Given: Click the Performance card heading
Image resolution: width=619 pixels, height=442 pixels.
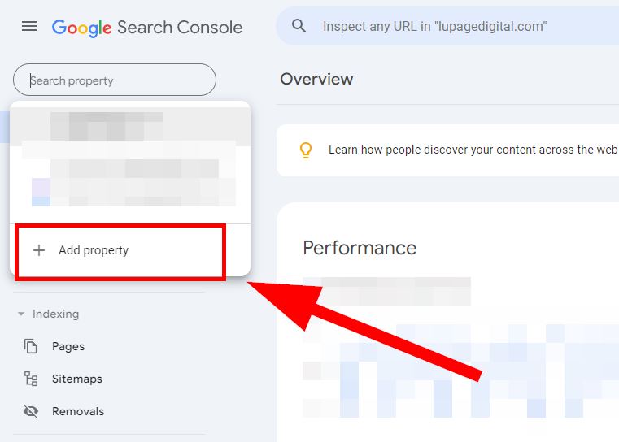Looking at the screenshot, I should tap(360, 248).
